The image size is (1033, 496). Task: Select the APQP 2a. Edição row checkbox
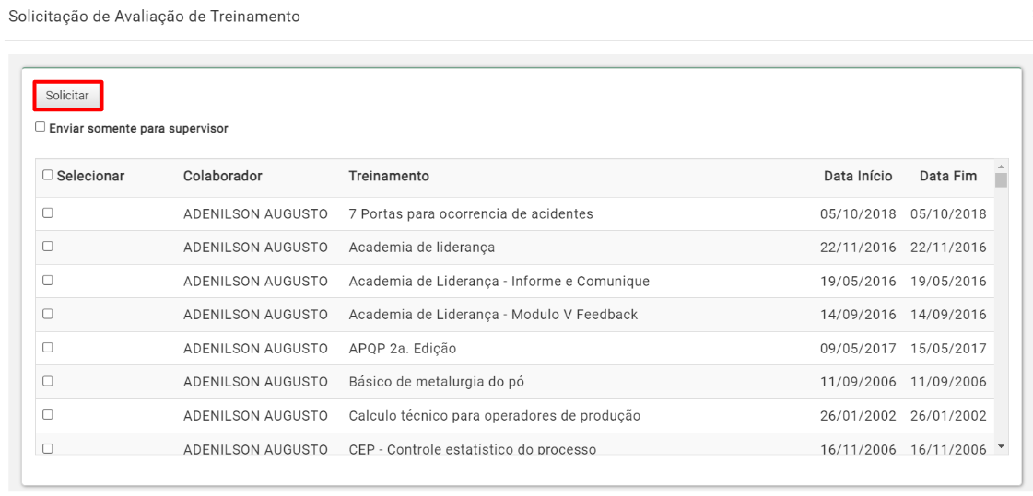(48, 348)
